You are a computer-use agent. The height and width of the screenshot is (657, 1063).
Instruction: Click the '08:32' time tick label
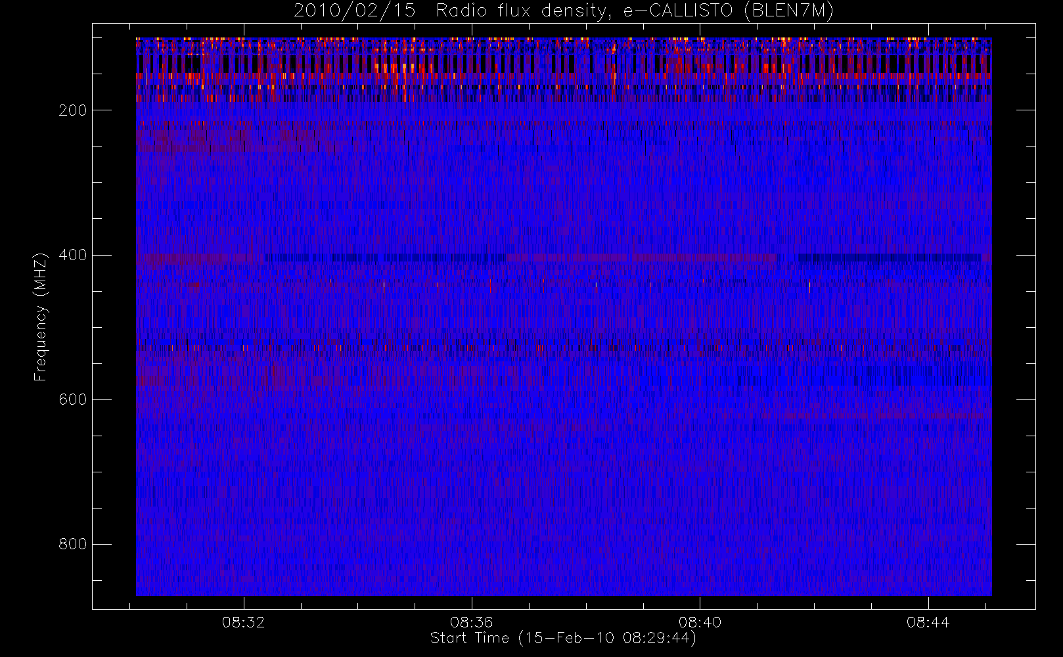click(x=243, y=622)
